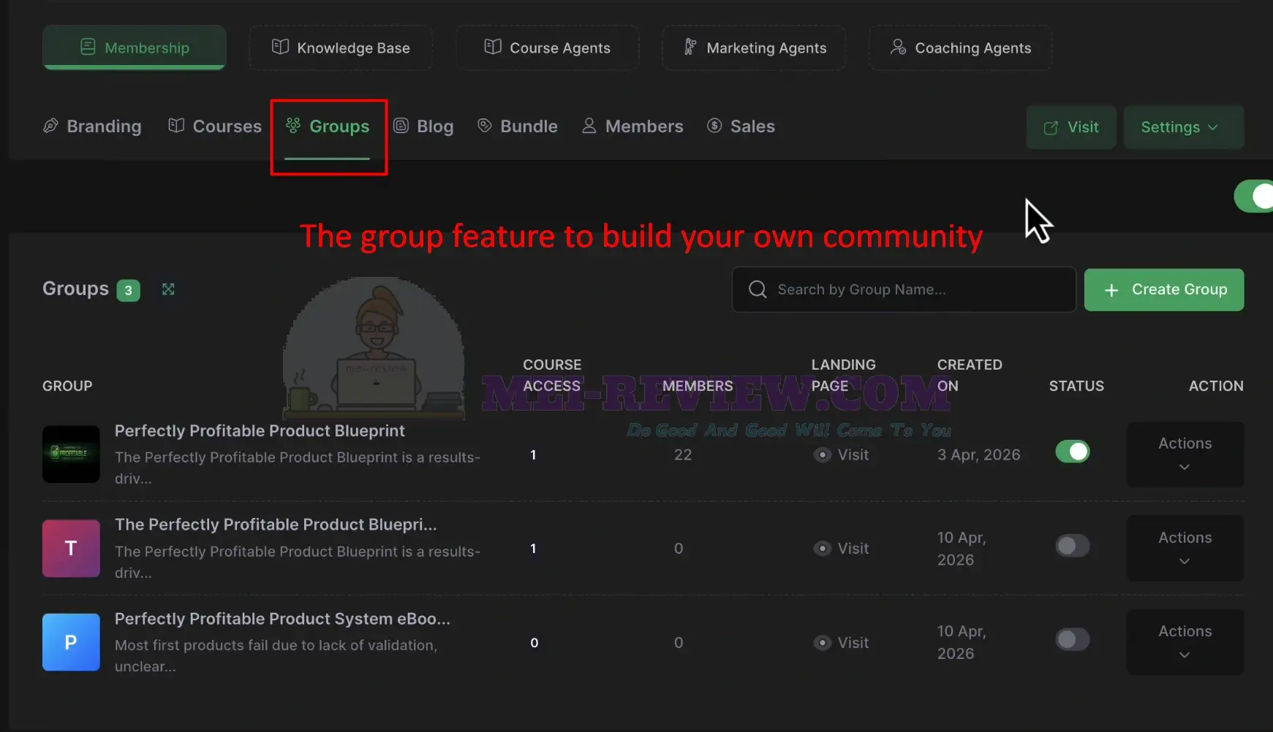Image resolution: width=1273 pixels, height=732 pixels.
Task: Open group "Perfectly Profitable Product System eBoo..."
Action: tap(282, 619)
